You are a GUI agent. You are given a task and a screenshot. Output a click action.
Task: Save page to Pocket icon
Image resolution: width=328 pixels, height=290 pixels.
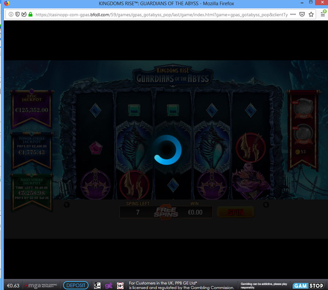click(x=302, y=14)
